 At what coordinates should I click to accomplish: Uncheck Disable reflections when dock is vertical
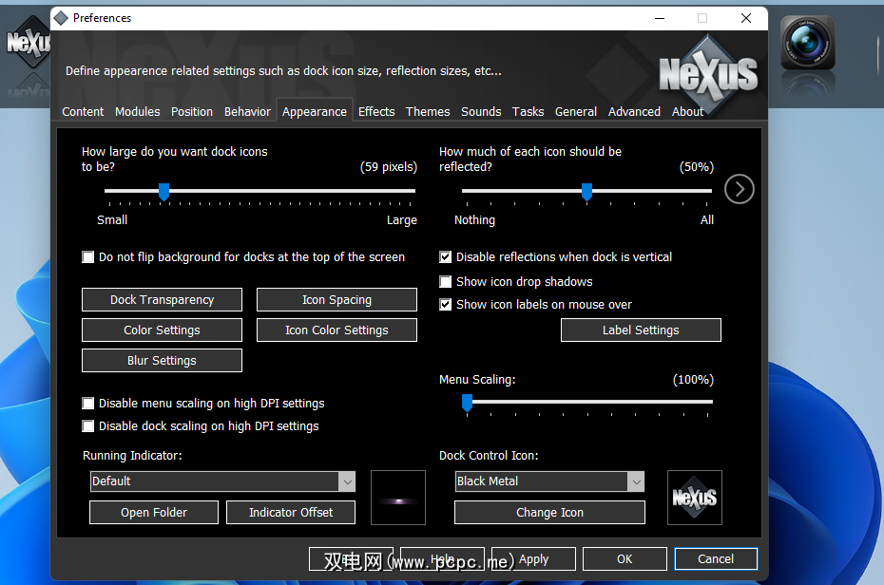tap(446, 257)
